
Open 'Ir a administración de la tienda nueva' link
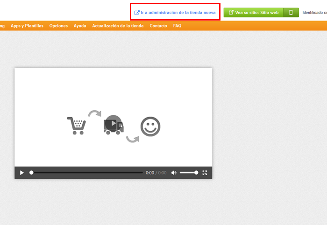(x=175, y=13)
